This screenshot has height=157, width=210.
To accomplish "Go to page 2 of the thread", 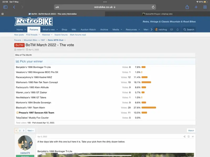I will click(x=20, y=130).
